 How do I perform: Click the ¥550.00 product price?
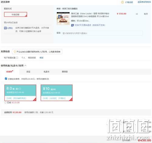click(x=122, y=14)
